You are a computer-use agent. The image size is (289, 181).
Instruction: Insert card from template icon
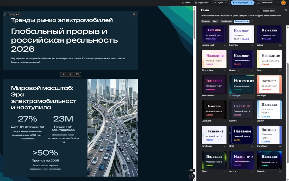[77, 74]
